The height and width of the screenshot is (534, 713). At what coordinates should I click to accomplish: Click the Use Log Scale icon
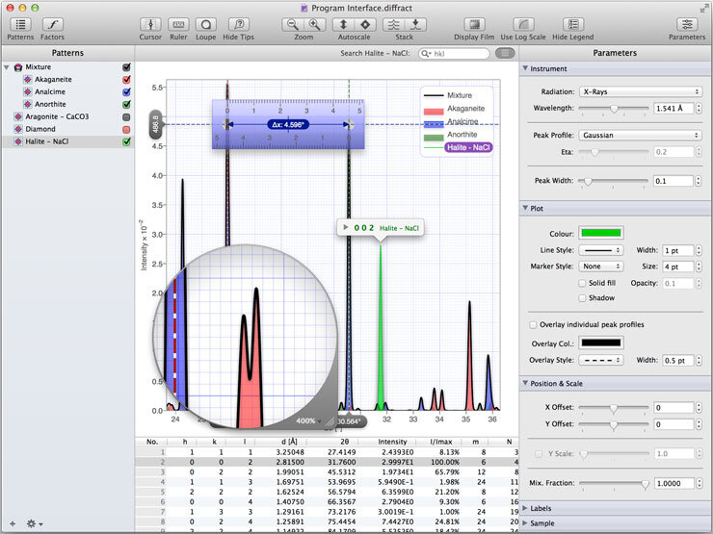click(x=523, y=24)
